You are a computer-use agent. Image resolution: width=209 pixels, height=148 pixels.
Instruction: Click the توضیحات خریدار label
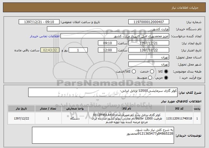pyautogui.click(x=188, y=136)
